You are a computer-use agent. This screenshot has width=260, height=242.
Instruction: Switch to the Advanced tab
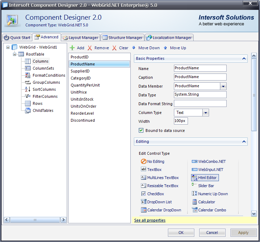(46, 37)
